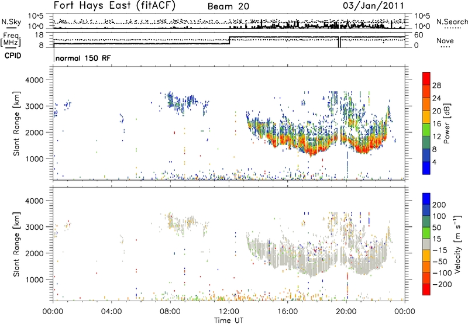
Task: Click the '20:00' time tick label
Action: pyautogui.click(x=346, y=312)
